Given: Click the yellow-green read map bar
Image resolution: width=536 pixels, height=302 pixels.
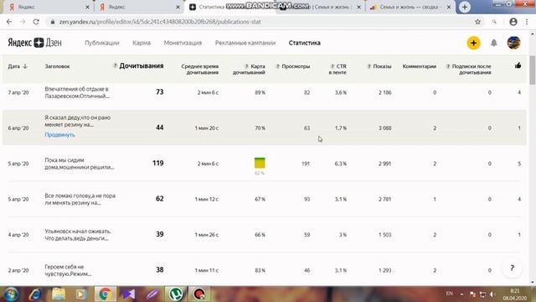Looking at the screenshot, I should (260, 163).
